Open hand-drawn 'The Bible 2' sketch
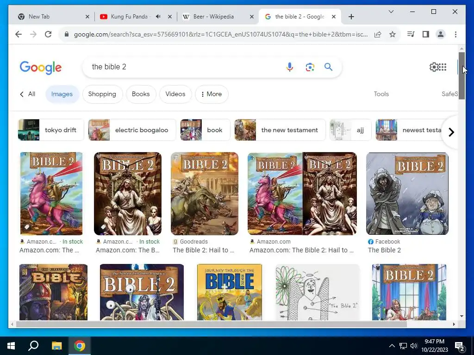The width and height of the screenshot is (474, 355). click(318, 292)
